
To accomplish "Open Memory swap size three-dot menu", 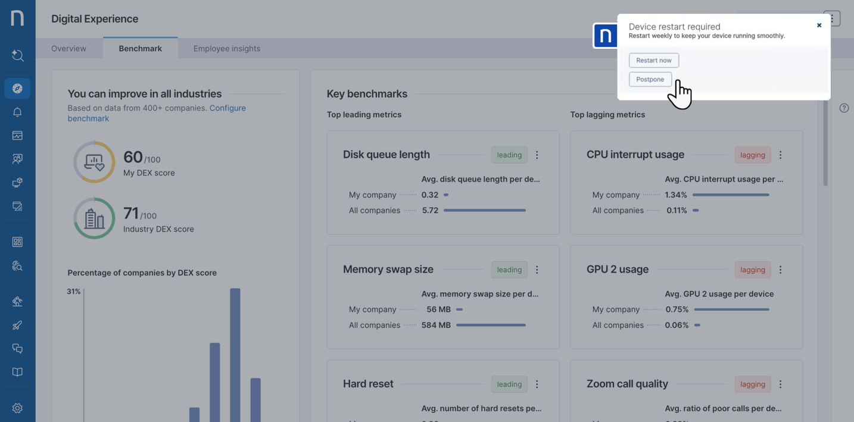I will [537, 270].
